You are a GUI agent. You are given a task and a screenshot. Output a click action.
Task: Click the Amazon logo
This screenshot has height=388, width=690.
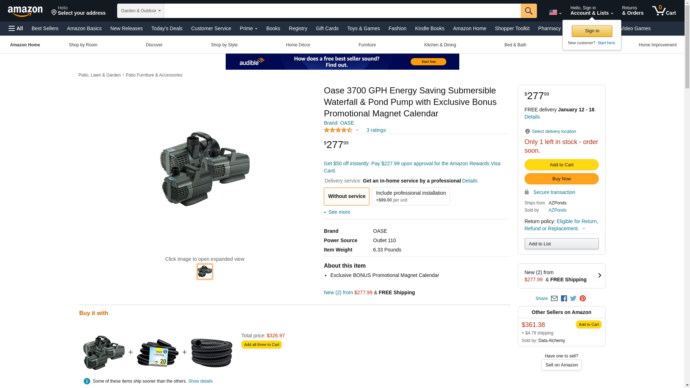click(x=25, y=11)
